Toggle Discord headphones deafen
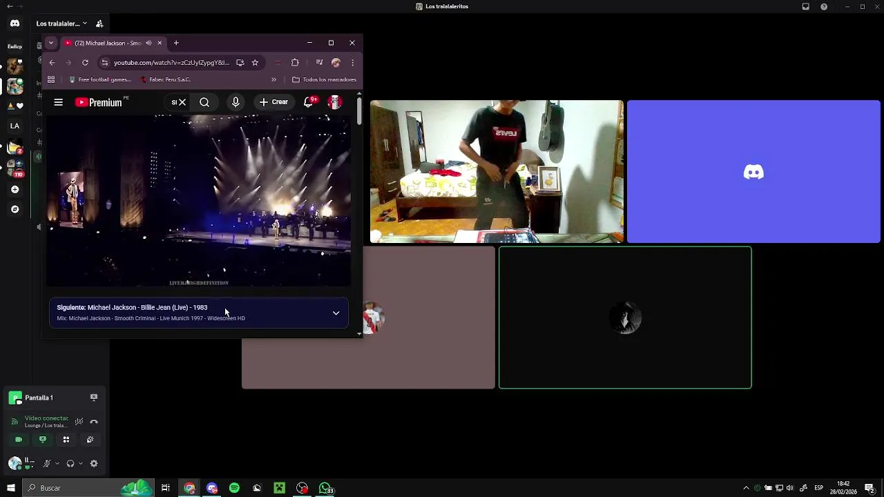884x497 pixels. 70,464
